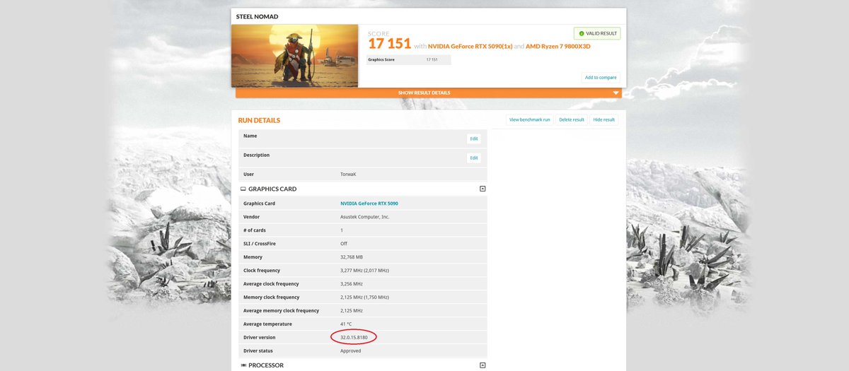Click the Steel Nomad benchmark thumbnail
Screen dimensions: 849x371
[x=294, y=55]
